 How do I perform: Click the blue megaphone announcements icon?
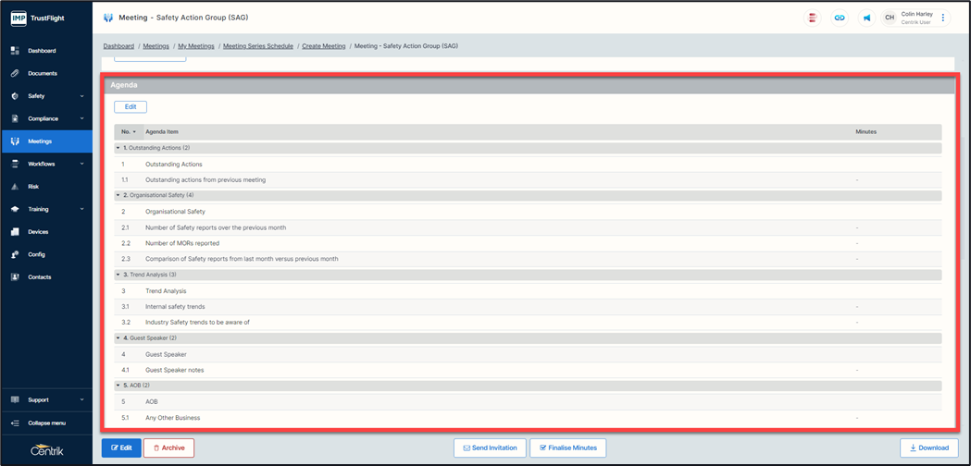(x=866, y=18)
